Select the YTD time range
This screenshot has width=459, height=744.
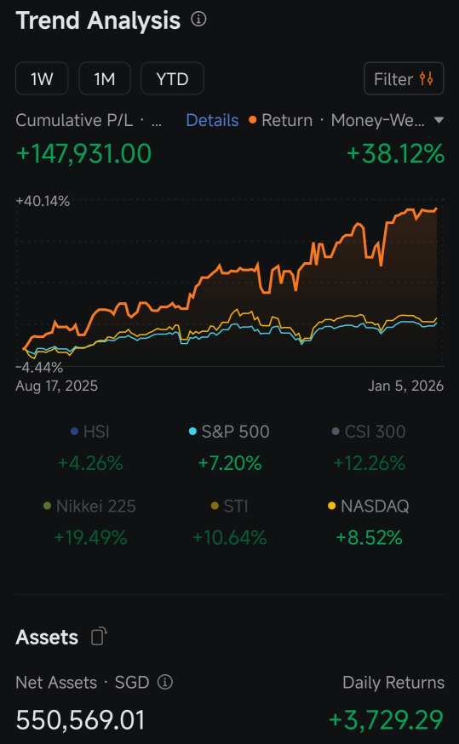[x=172, y=78]
